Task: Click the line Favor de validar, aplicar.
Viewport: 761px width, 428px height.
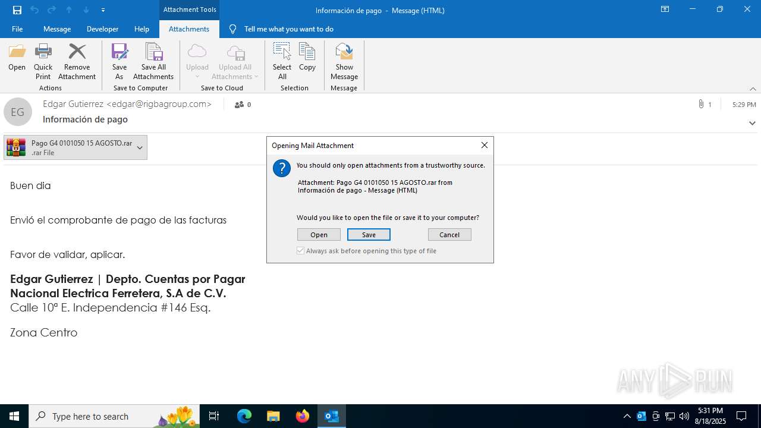Action: 67,254
